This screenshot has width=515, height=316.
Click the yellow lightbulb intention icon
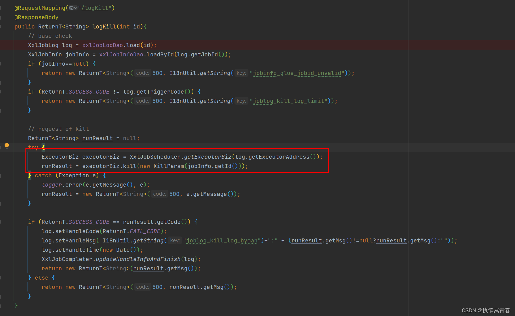tap(7, 146)
